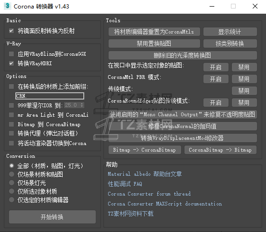Image resolution: width=266 pixels, height=232 pixels.
Task: Click 按类别转换 button
Action: point(230,43)
